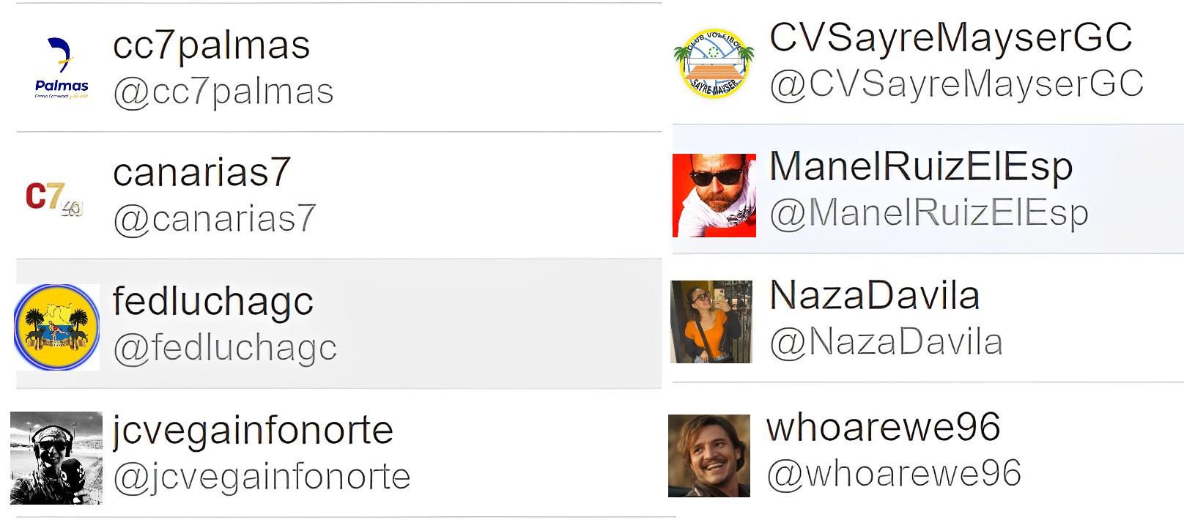Open the jcvegainfonorte black-and-white profile photo
This screenshot has height=520, width=1184.
click(x=56, y=458)
